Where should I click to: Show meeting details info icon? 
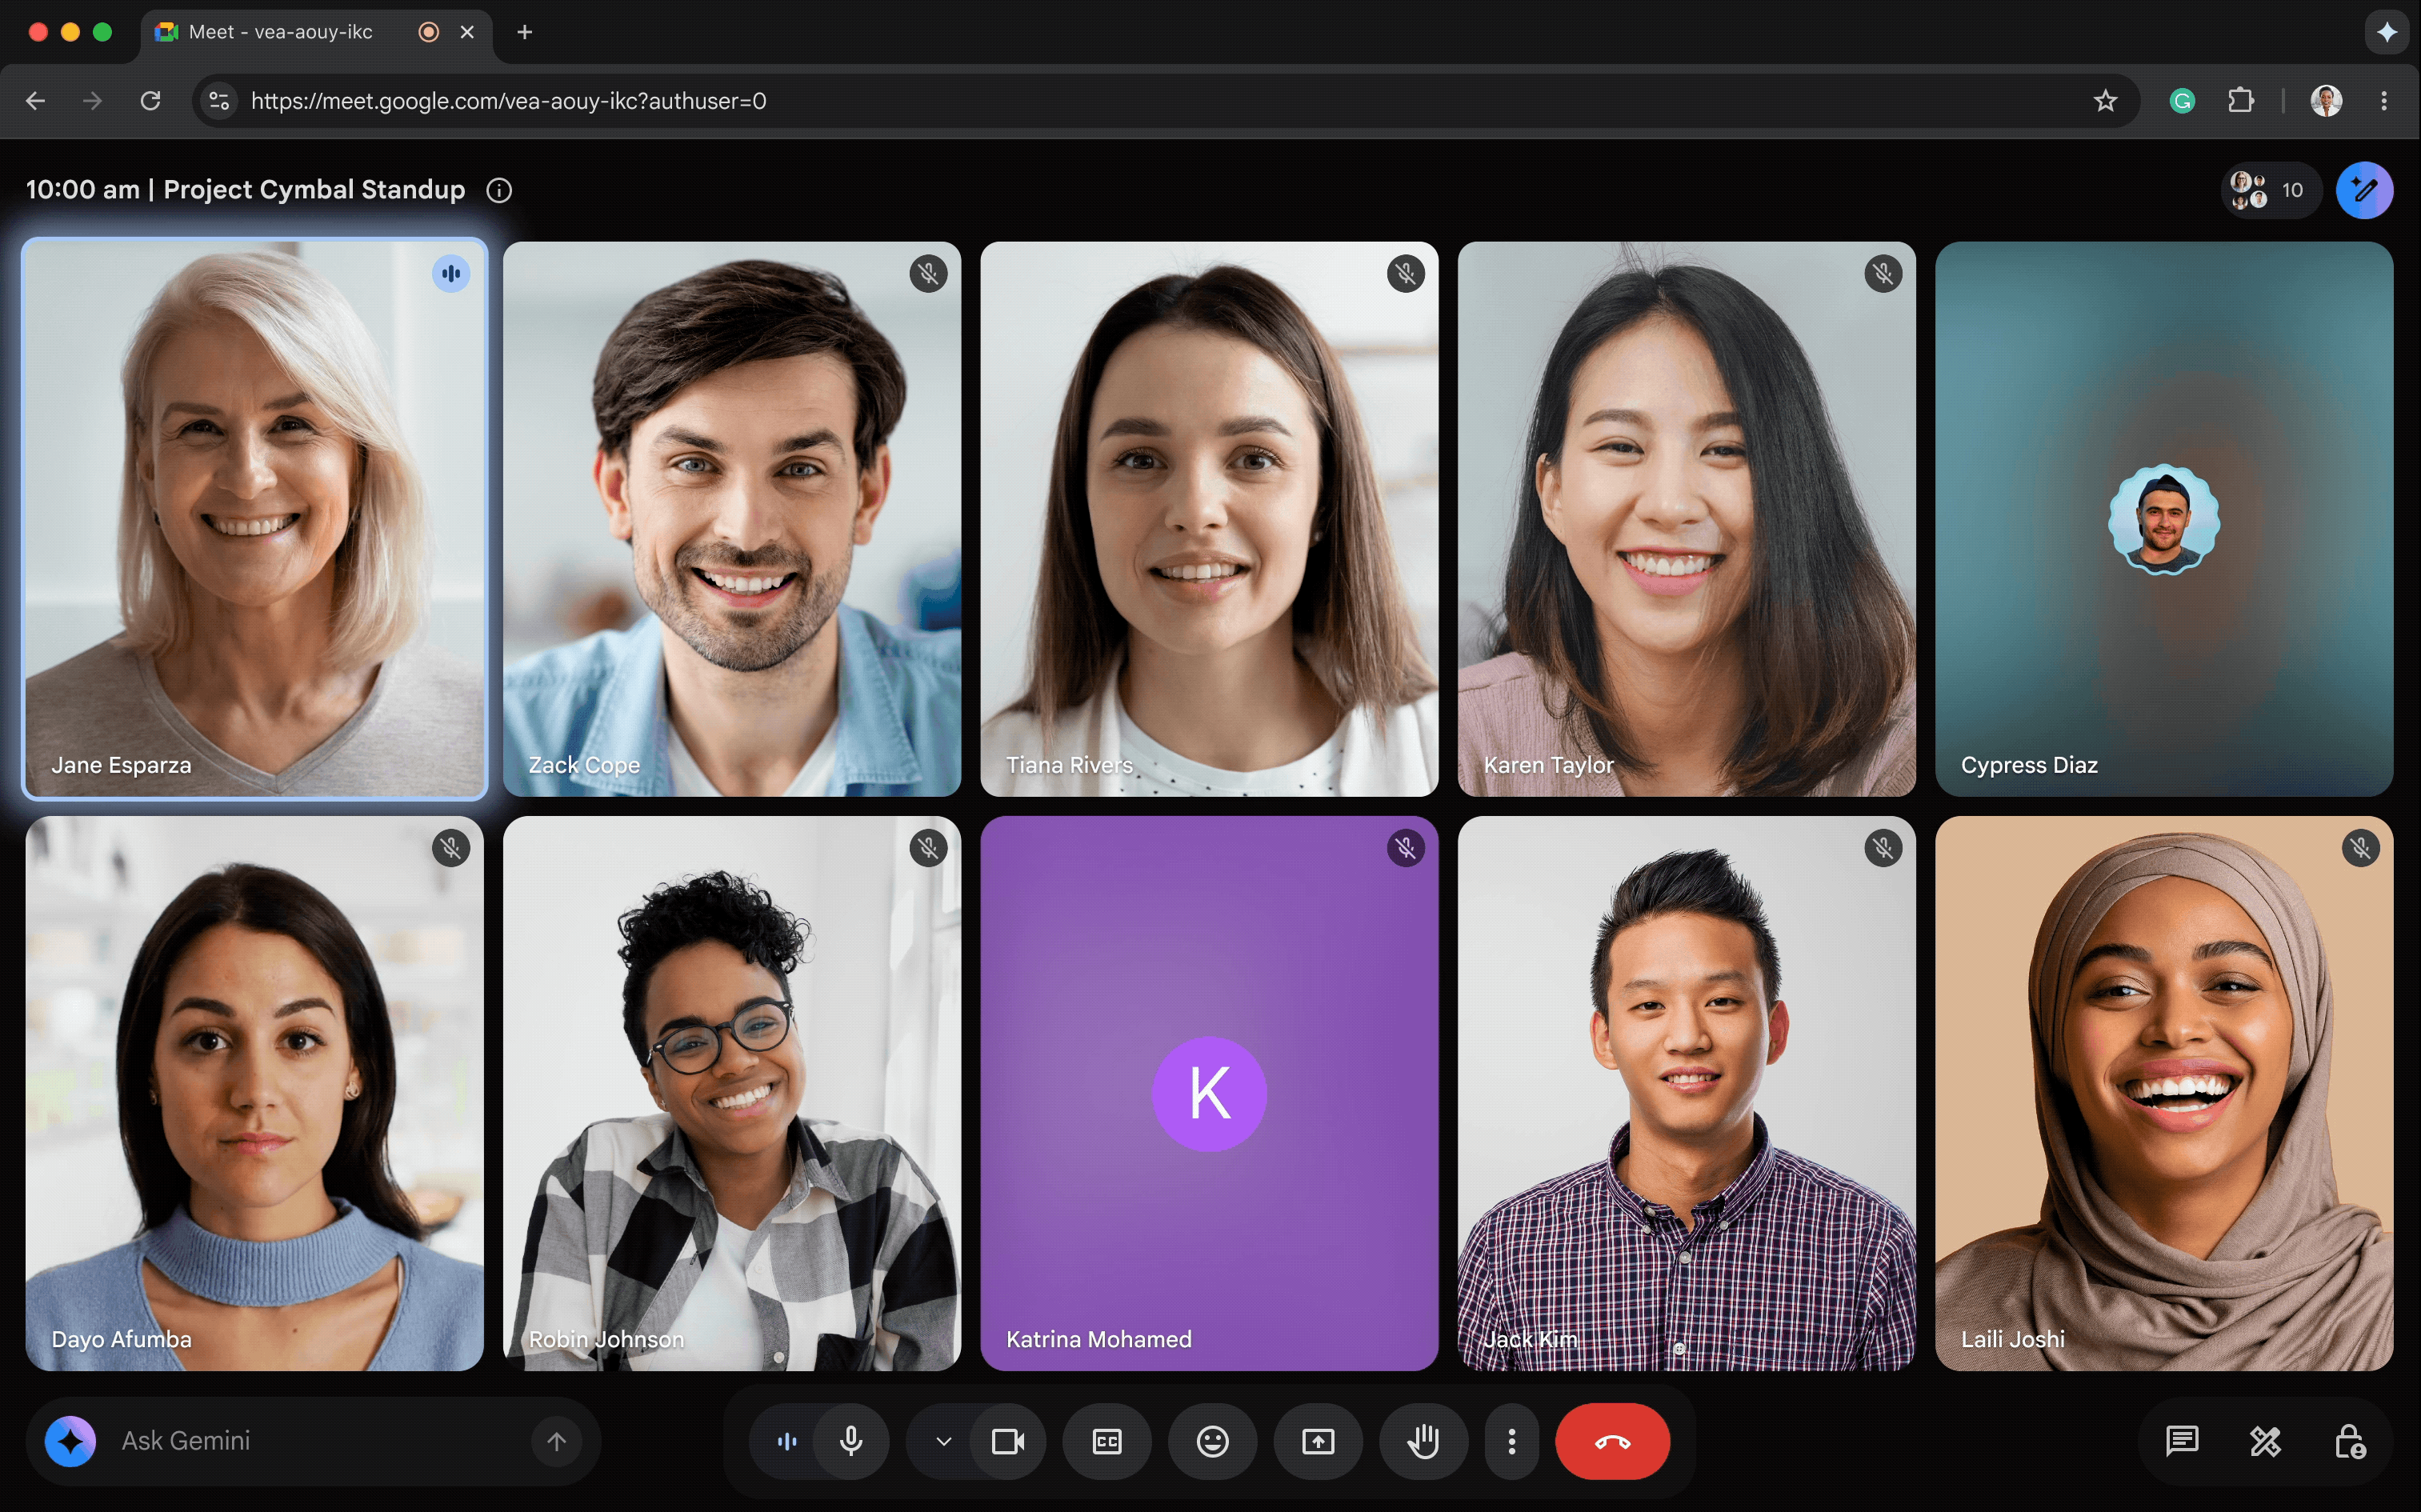(x=499, y=190)
